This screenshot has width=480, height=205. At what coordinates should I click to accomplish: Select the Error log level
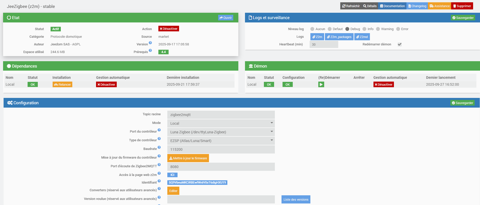pos(398,29)
